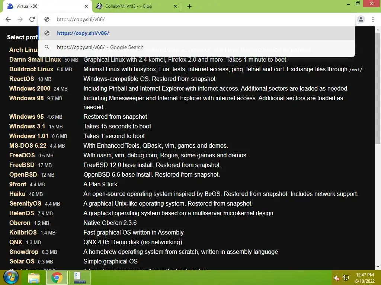Launch the MS-DOS 6.22 profile
The width and height of the screenshot is (381, 285).
coord(28,145)
